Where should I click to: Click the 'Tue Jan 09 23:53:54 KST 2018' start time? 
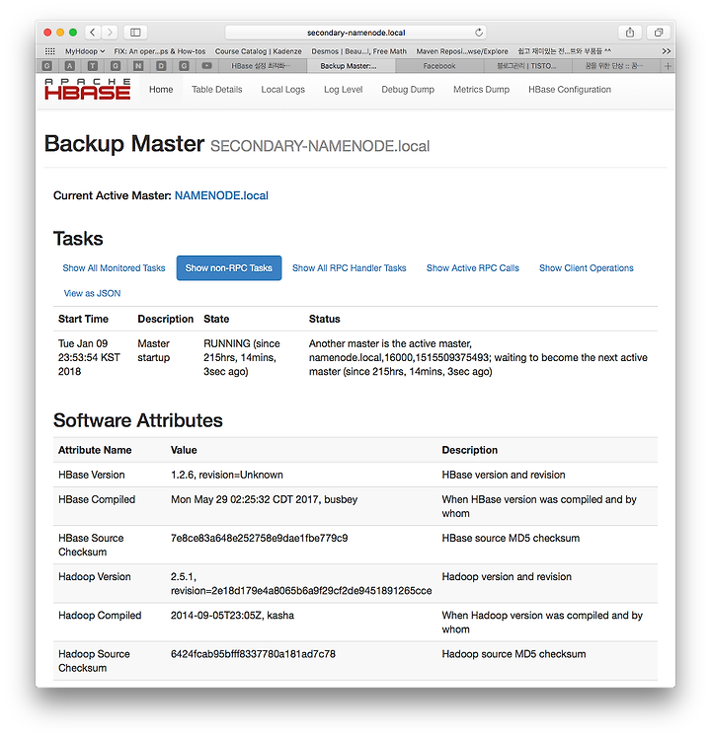[89, 357]
